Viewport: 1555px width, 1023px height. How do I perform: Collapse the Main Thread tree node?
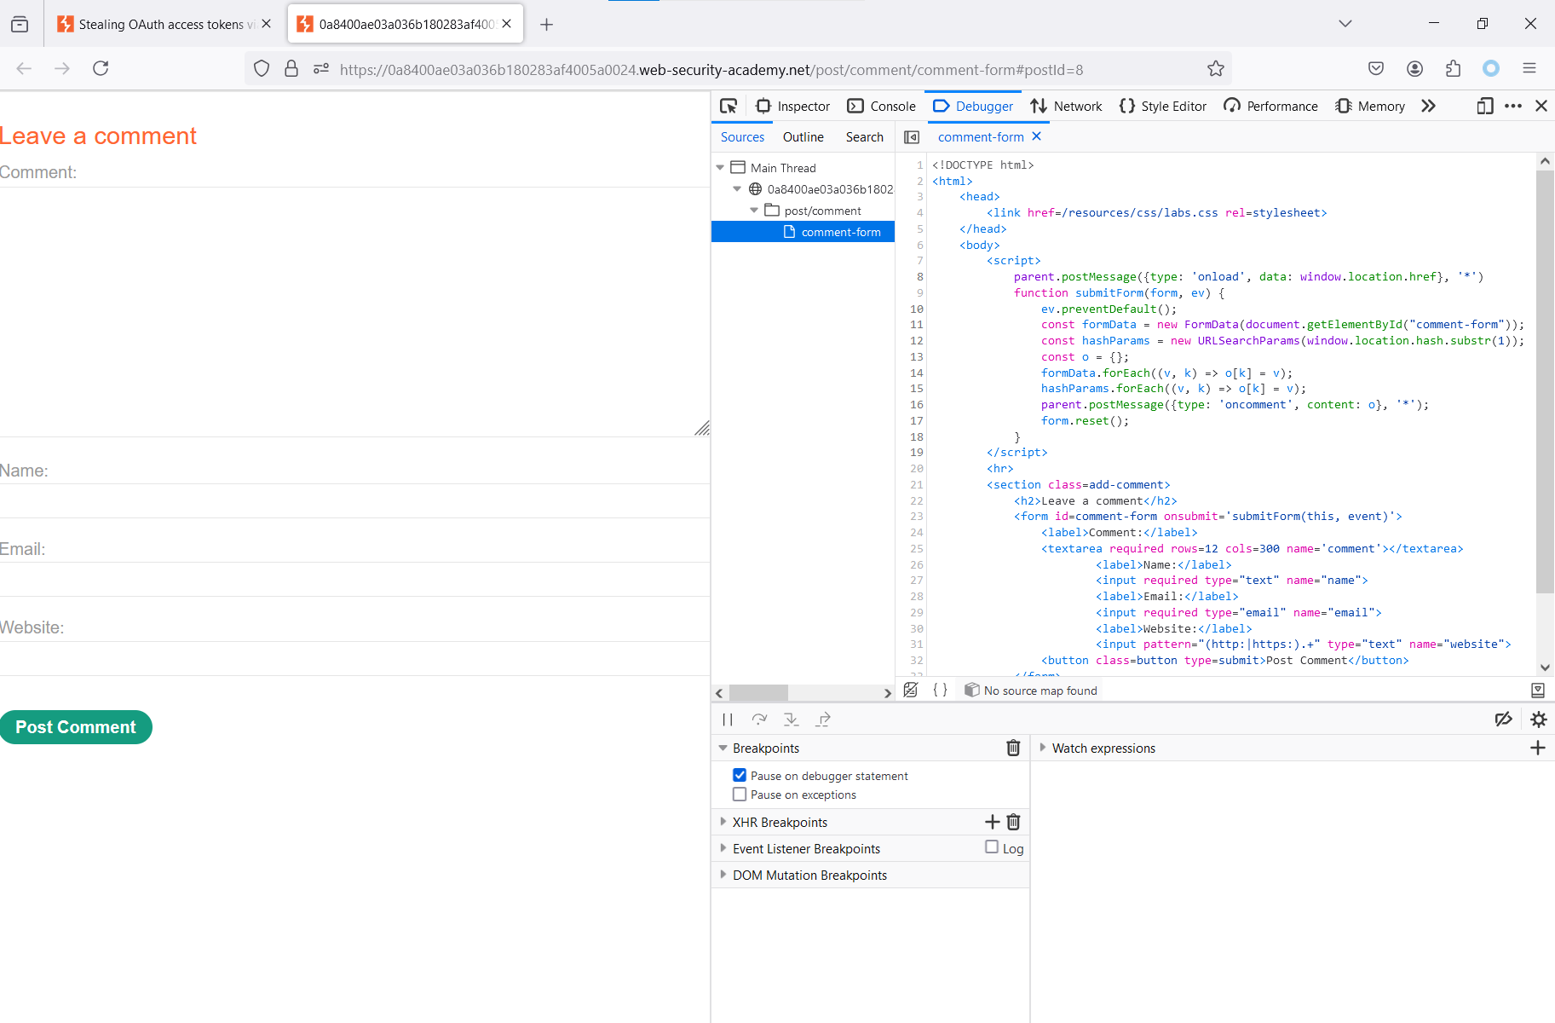point(720,168)
